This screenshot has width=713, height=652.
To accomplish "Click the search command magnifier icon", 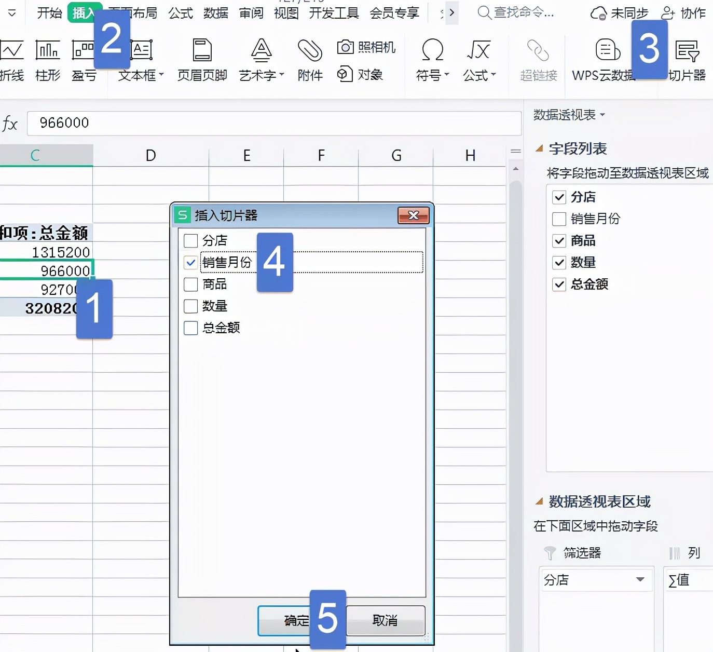I will pyautogui.click(x=484, y=12).
